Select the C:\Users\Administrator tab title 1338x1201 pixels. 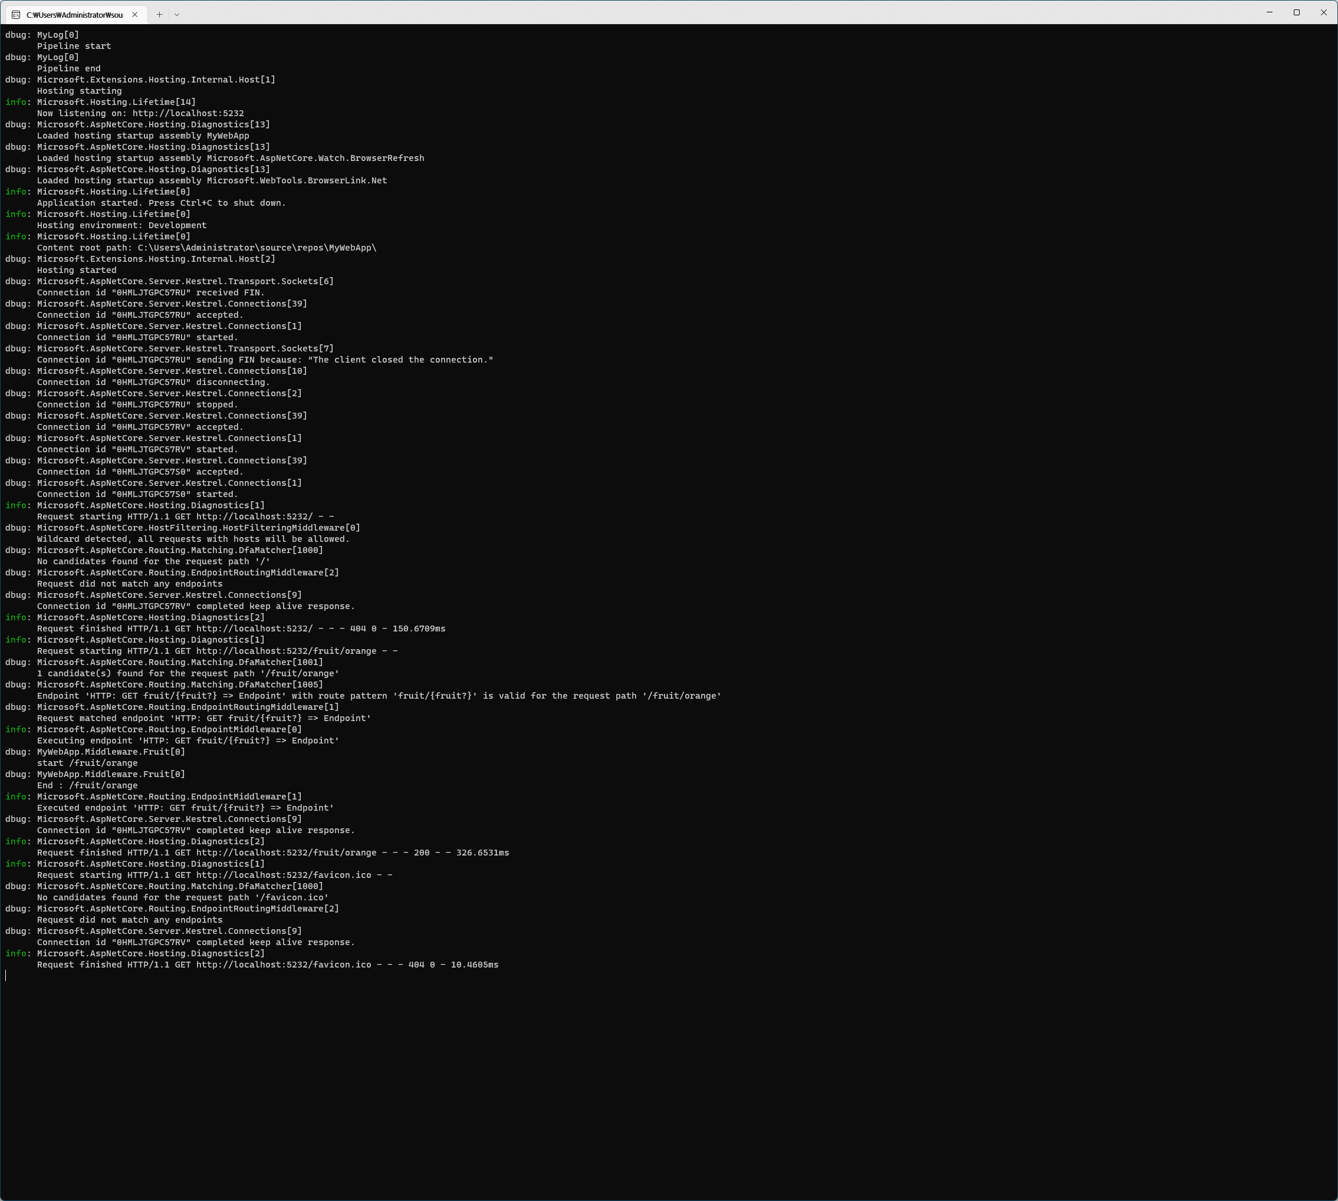tap(74, 15)
